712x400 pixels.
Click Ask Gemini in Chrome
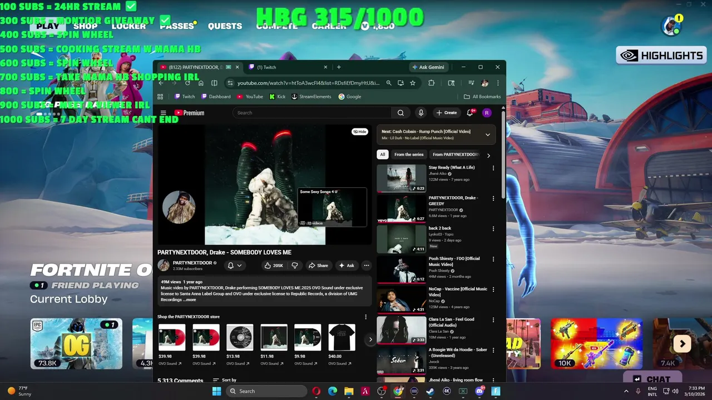click(428, 67)
